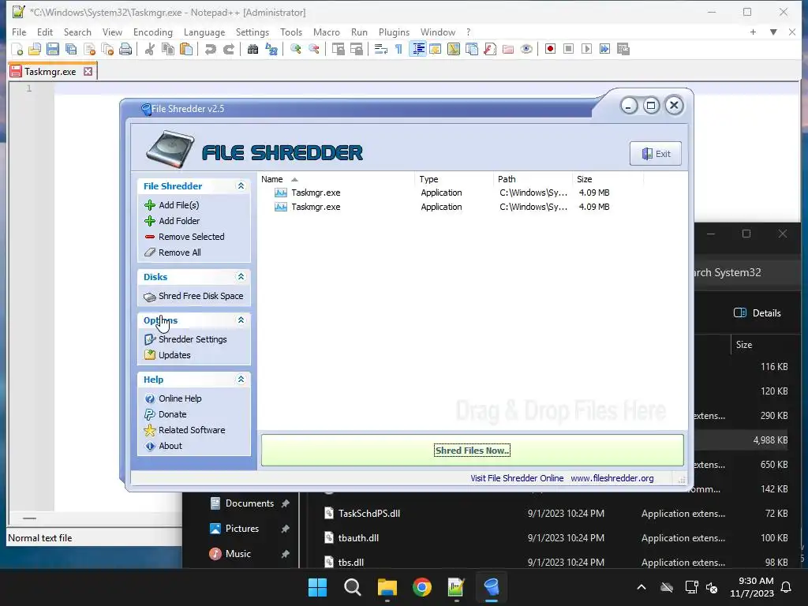Click the Copy icon in Notepad++ toolbar
This screenshot has height=606, width=808.
click(x=168, y=49)
